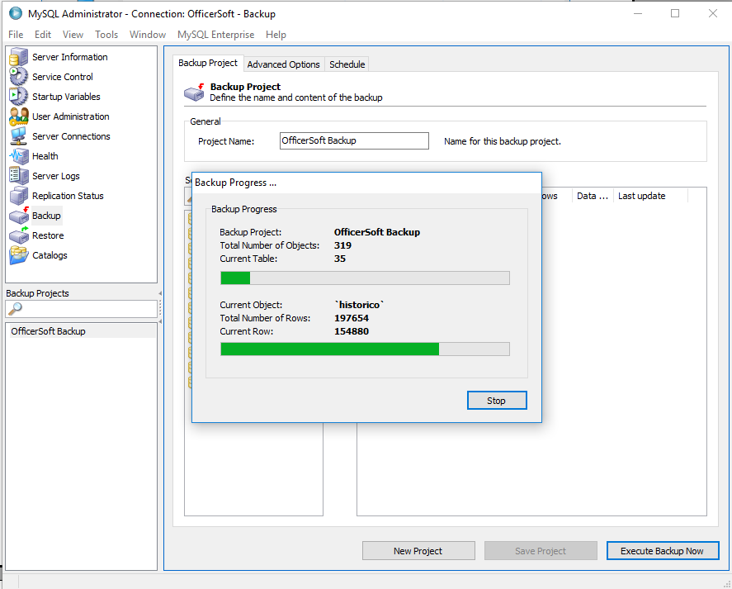Open the Server Information section icon
This screenshot has width=732, height=589.
tap(18, 57)
